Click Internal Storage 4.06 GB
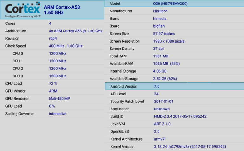This screenshot has width=244, height=151. [160, 71]
